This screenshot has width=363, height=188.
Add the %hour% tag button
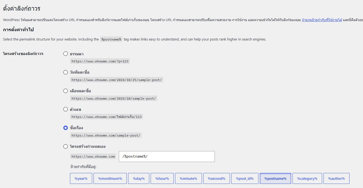pyautogui.click(x=162, y=178)
